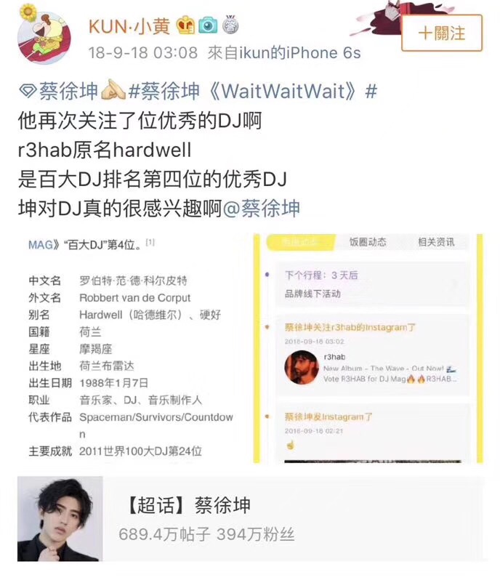
Task: Click the silver medal badge icon
Action: click(x=230, y=25)
